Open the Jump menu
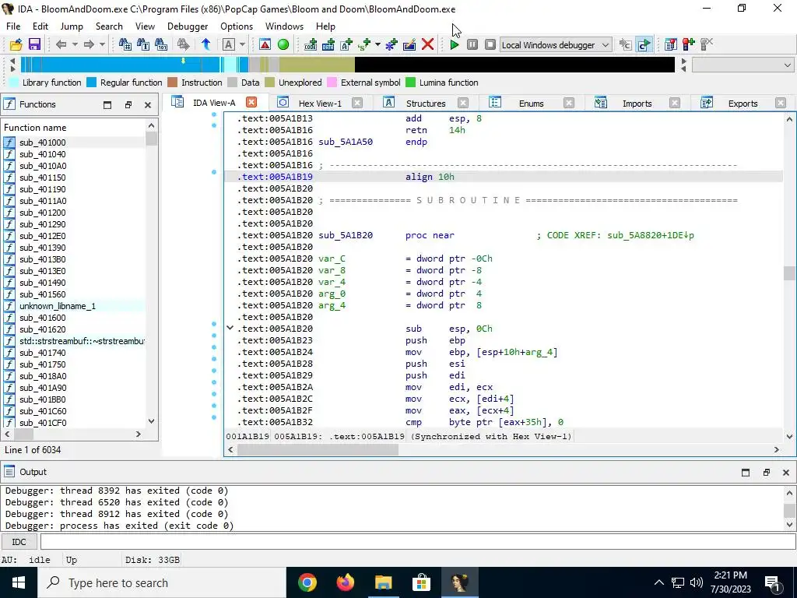Screen dimensions: 797x598 (72, 26)
